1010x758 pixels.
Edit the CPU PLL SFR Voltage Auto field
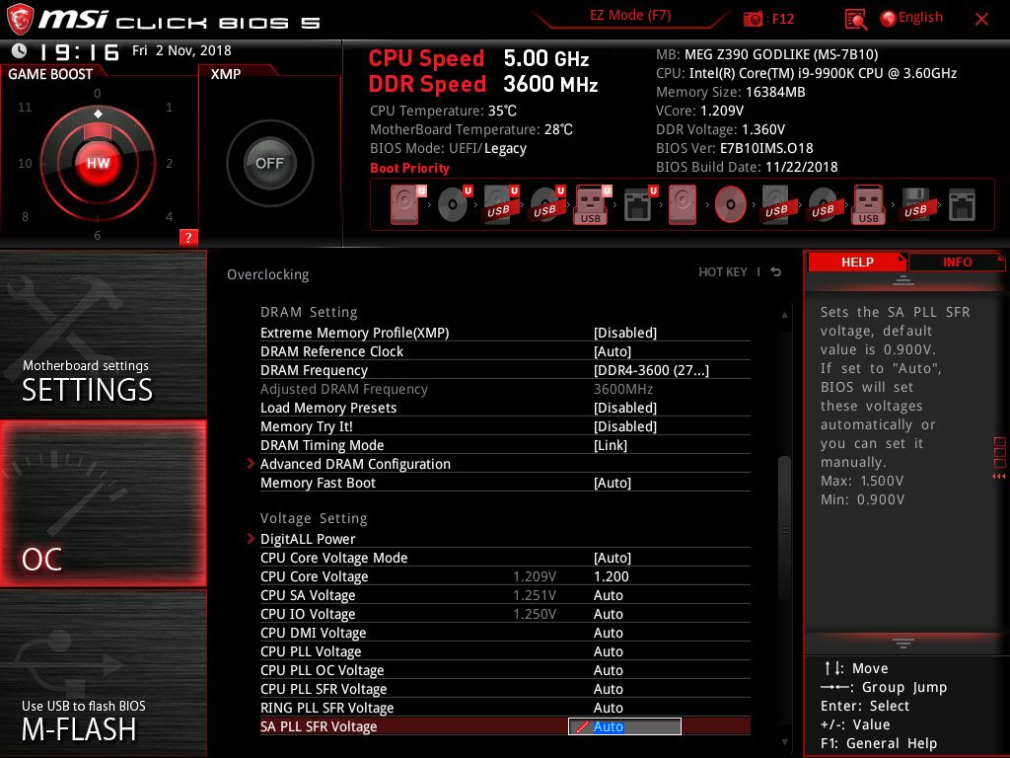[608, 688]
